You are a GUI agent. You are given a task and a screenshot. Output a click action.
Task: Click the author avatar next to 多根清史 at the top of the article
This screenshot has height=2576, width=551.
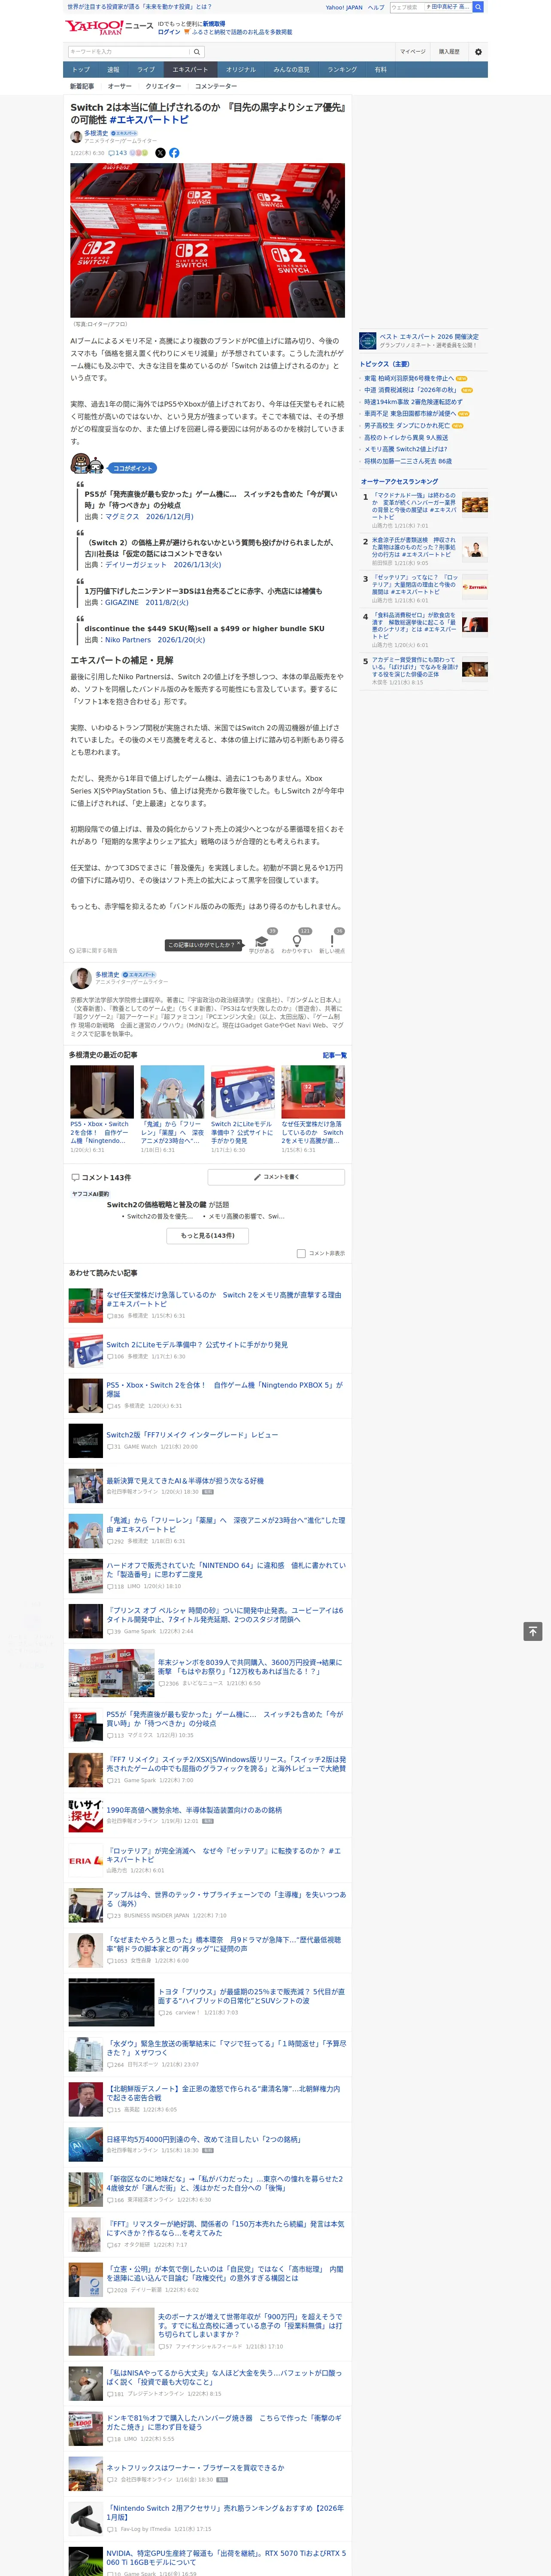click(x=76, y=137)
